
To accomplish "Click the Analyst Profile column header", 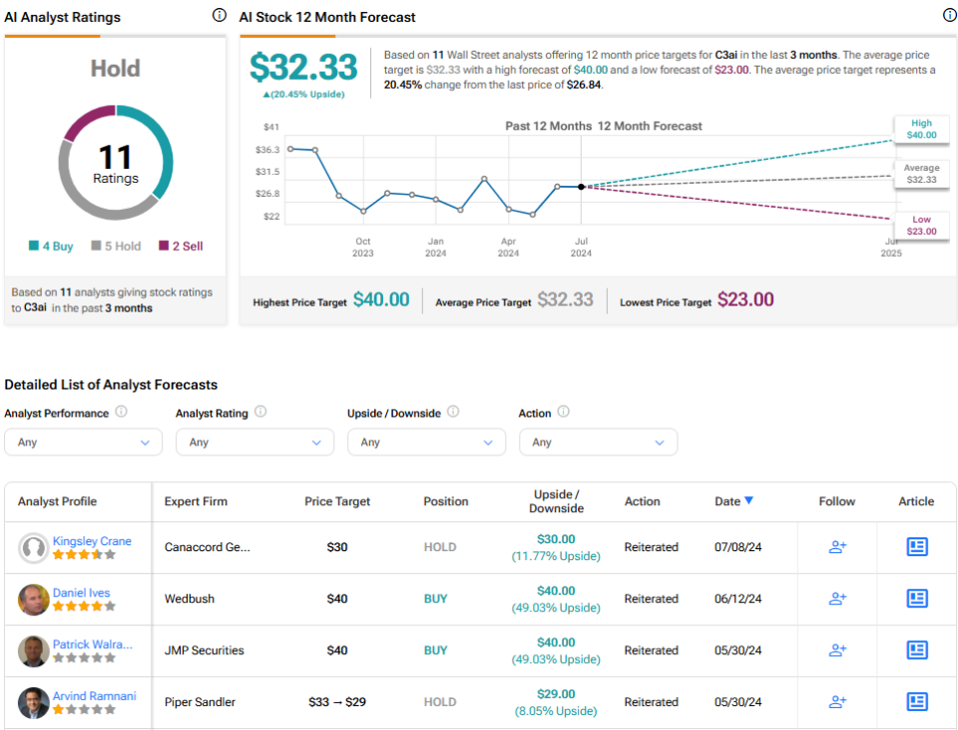I will (58, 501).
